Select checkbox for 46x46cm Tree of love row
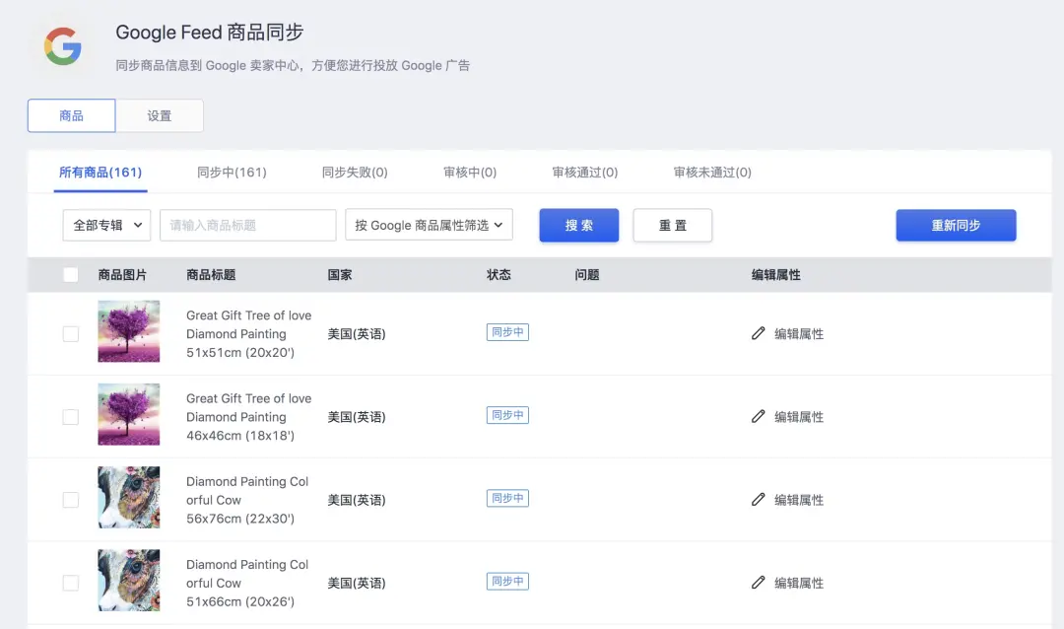 tap(71, 417)
